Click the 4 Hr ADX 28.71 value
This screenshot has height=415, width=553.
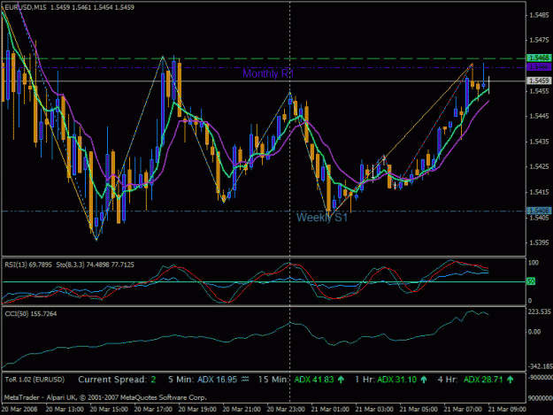click(x=483, y=380)
